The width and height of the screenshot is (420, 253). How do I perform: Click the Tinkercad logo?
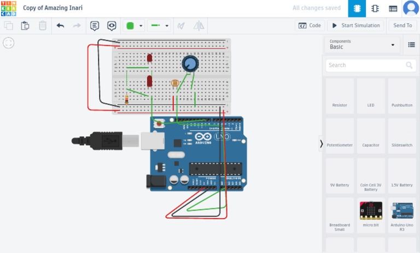tap(9, 8)
